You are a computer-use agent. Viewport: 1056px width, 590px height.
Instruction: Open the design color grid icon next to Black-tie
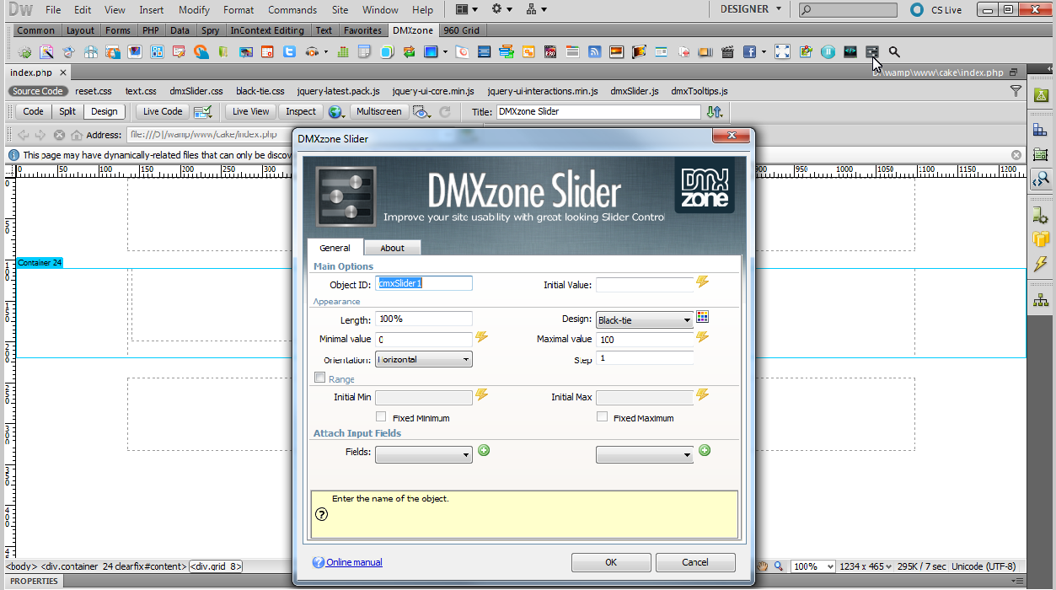702,317
